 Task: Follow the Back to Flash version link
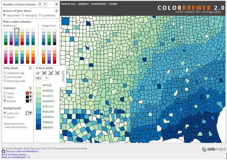(14, 154)
